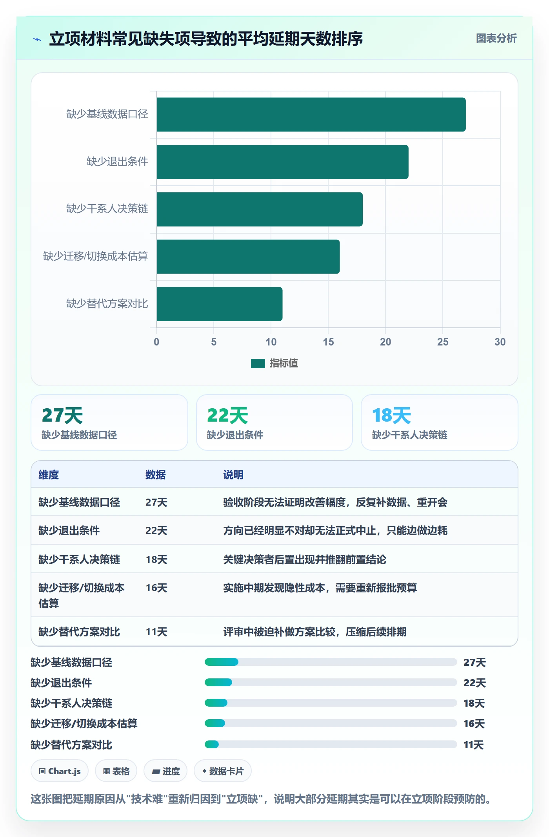Select description 关键决策者后置出现并推翻前置结论
This screenshot has width=549, height=837.
(x=305, y=559)
